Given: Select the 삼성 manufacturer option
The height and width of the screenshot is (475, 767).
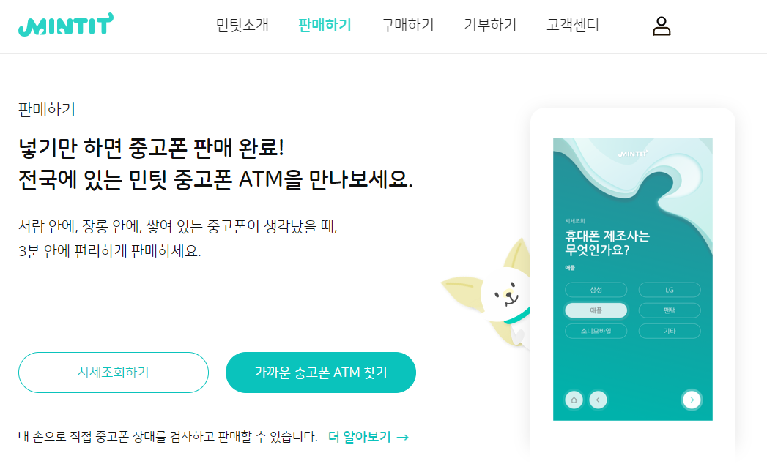Looking at the screenshot, I should tap(596, 290).
